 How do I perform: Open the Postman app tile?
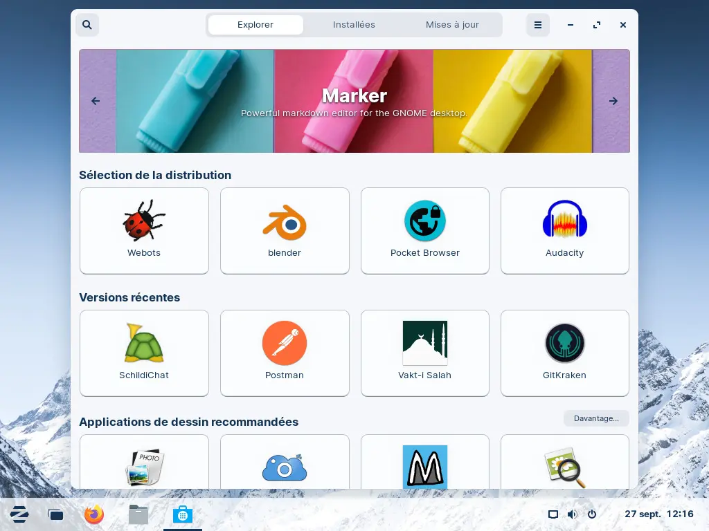pyautogui.click(x=285, y=353)
